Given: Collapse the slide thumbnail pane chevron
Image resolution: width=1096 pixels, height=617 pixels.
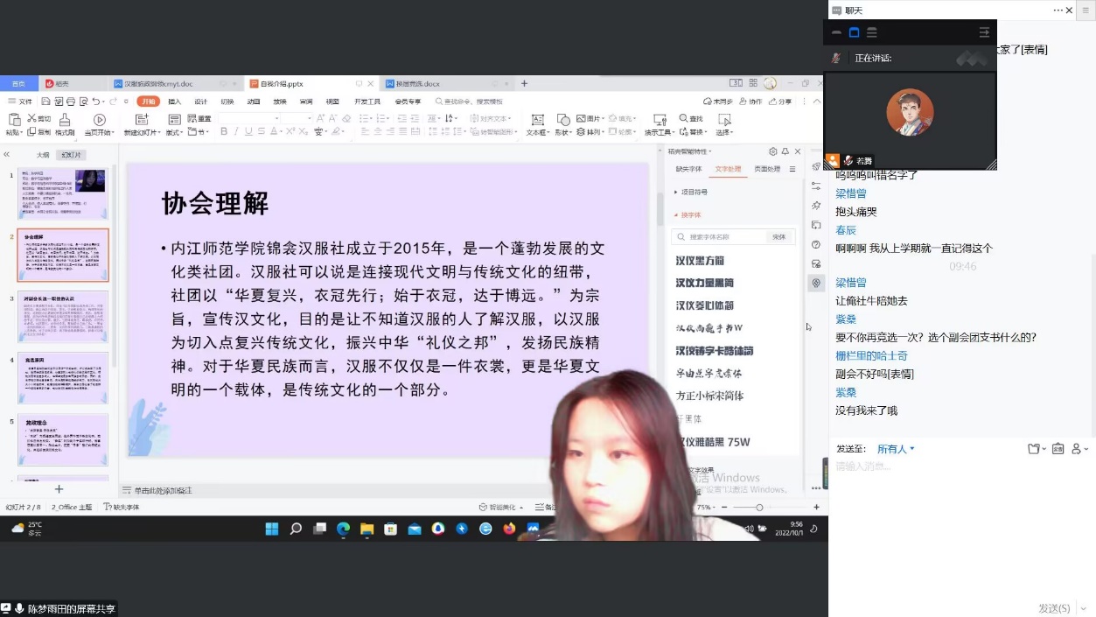Looking at the screenshot, I should (7, 154).
